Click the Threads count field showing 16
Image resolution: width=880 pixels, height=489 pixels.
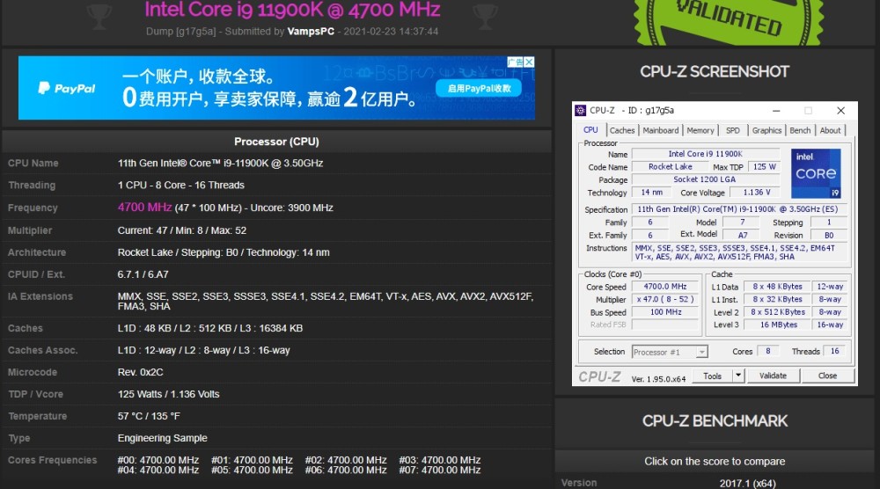[x=834, y=351]
